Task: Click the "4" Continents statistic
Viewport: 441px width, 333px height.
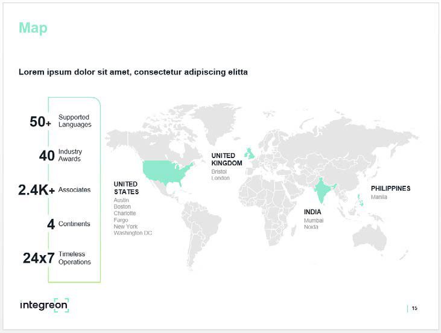Action: tap(51, 224)
